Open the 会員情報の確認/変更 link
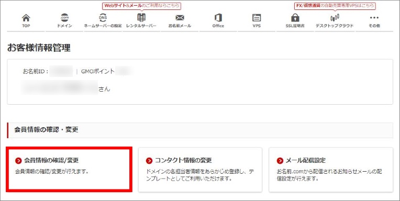The height and width of the screenshot is (201, 400). point(51,160)
